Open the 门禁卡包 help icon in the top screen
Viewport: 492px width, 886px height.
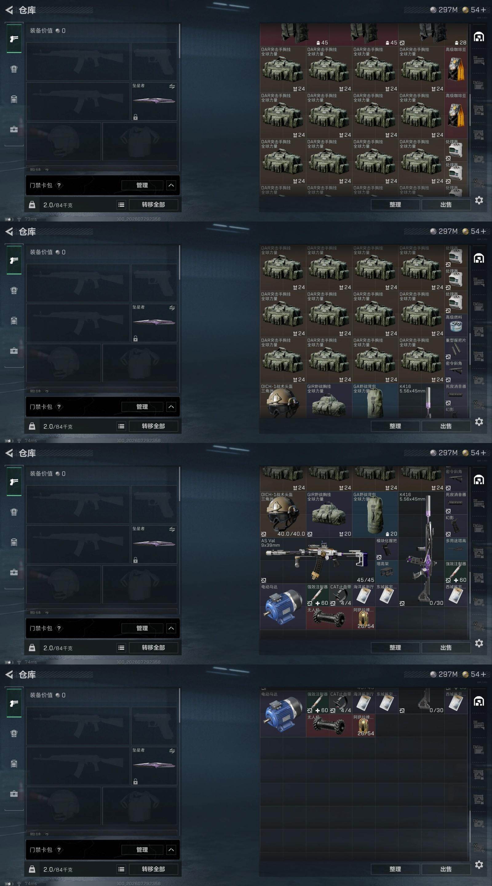59,186
